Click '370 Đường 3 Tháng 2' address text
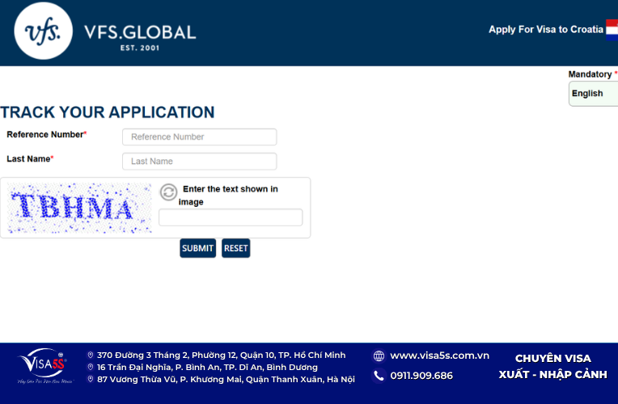618x404 pixels. click(x=221, y=356)
